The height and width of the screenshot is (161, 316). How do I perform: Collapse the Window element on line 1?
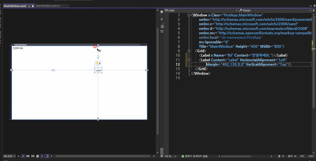tap(189, 15)
